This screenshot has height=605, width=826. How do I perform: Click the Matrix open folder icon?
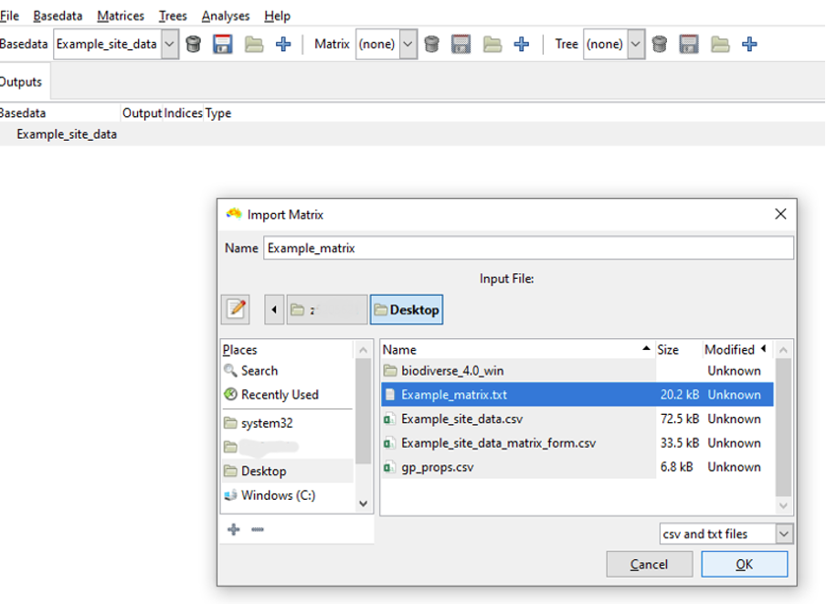click(x=492, y=44)
